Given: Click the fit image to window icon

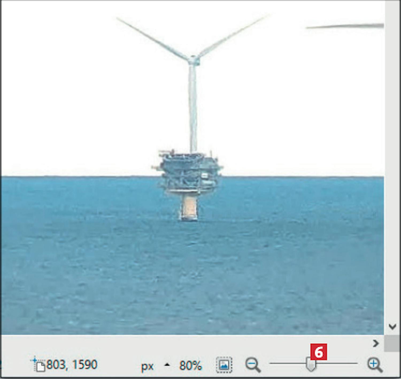Looking at the screenshot, I should 224,365.
